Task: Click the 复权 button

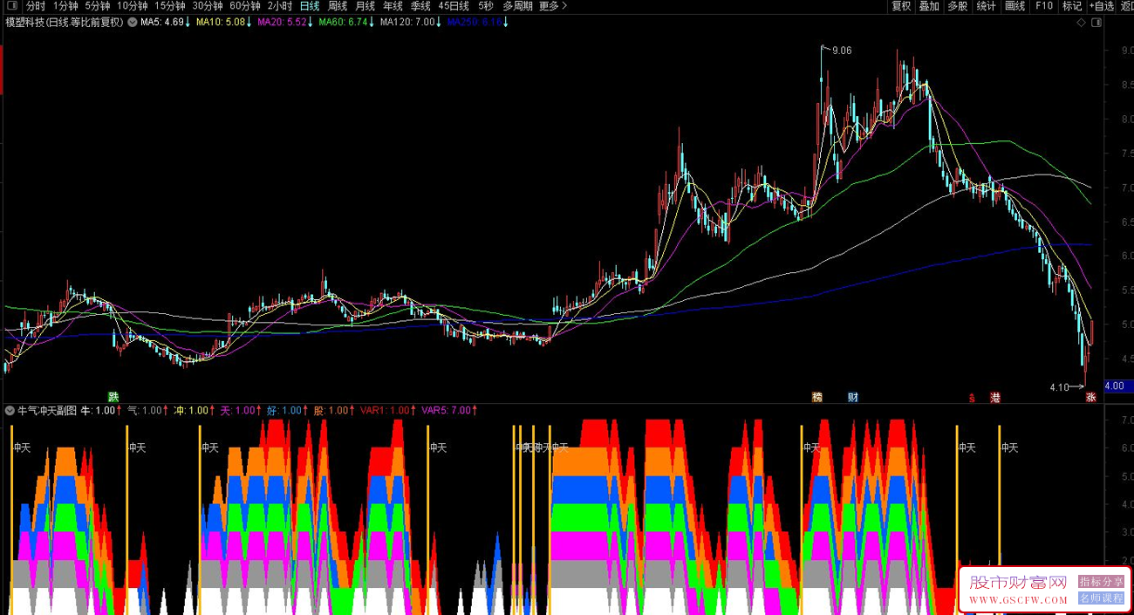Action: pyautogui.click(x=901, y=6)
